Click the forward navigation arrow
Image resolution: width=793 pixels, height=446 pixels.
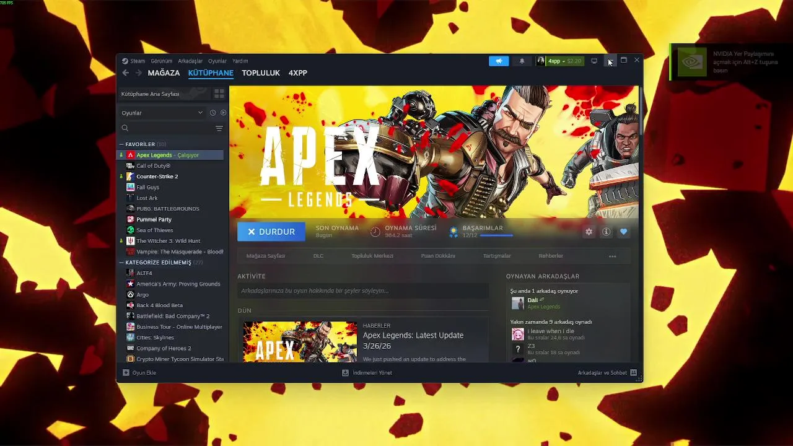point(139,73)
